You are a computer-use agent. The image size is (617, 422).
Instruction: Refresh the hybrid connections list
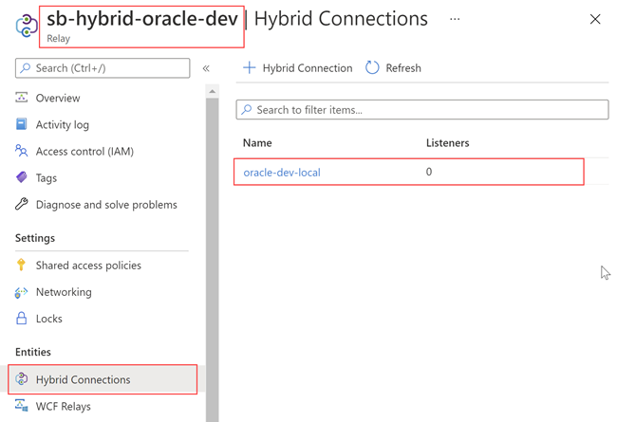click(393, 68)
